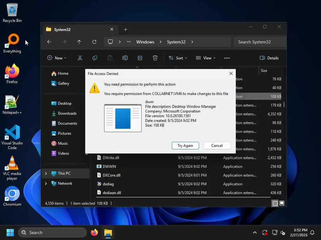The width and height of the screenshot is (321, 240).
Task: Click File Explorer icon in taskbar
Action: pyautogui.click(x=108, y=232)
